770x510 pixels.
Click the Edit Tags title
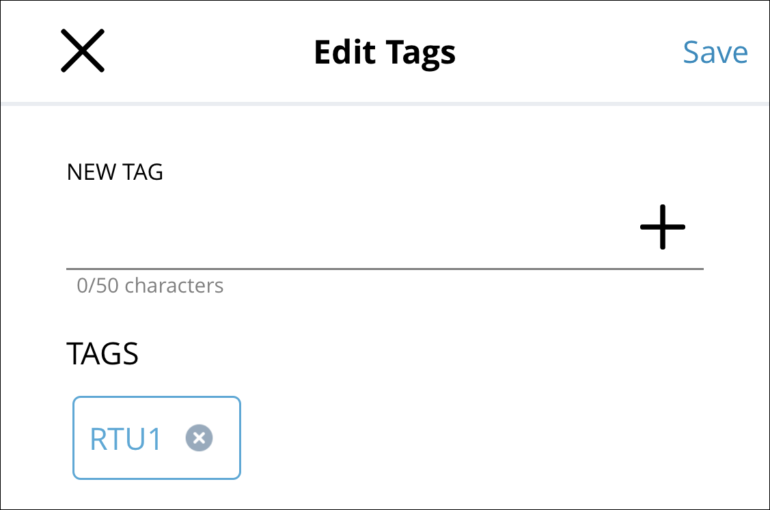(385, 53)
